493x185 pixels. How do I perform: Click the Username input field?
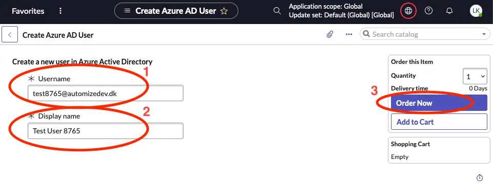pyautogui.click(x=106, y=93)
